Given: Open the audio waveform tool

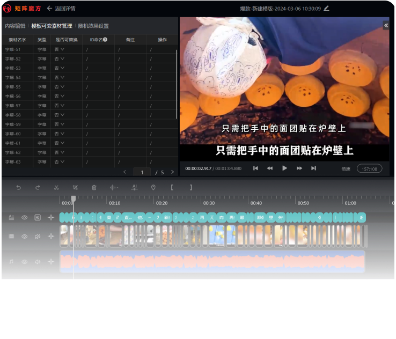Looking at the screenshot, I should 114,188.
